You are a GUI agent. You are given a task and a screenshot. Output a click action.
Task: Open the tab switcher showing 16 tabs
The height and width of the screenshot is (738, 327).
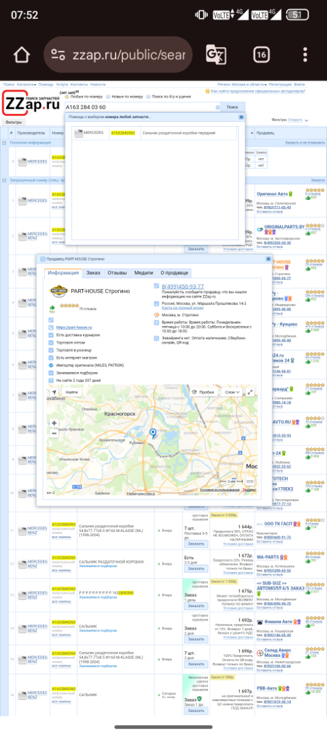pyautogui.click(x=261, y=55)
